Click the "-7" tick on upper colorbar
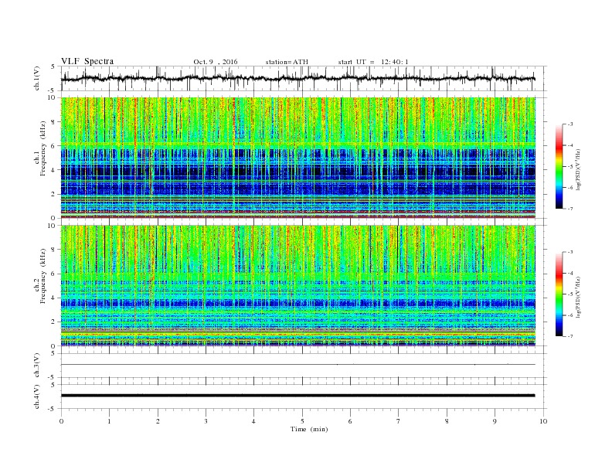This screenshot has width=612, height=473. coord(570,209)
